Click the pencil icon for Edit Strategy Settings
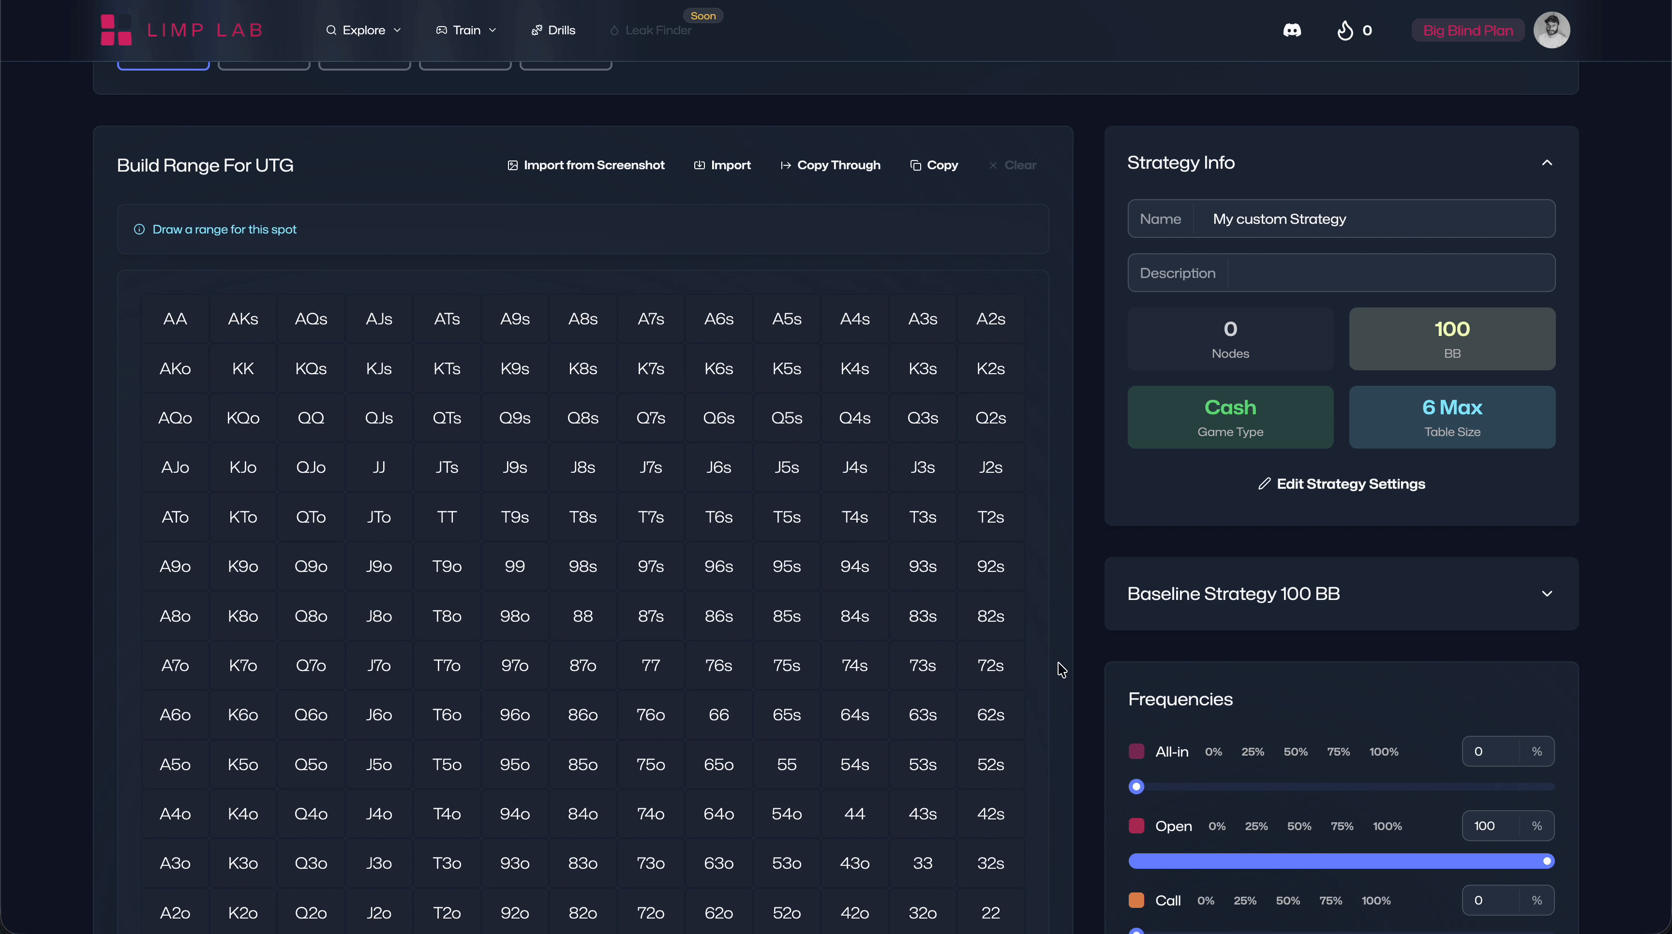 click(1264, 484)
